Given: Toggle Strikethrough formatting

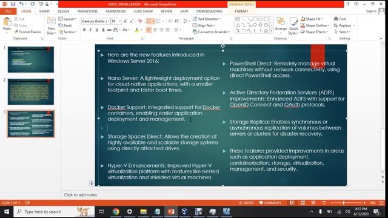Looking at the screenshot, I should click(109, 30).
